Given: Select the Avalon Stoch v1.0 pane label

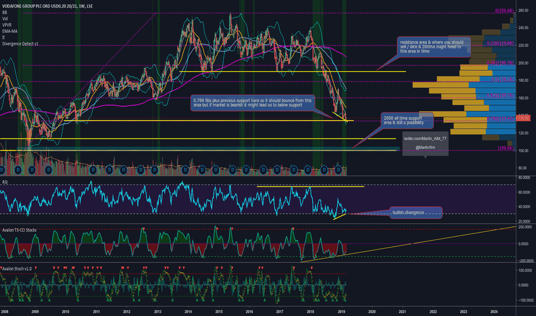Looking at the screenshot, I should 17,269.
